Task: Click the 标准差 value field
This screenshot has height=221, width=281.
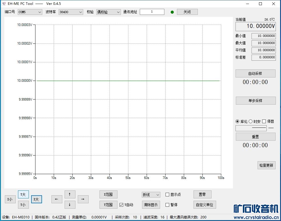Action: point(264,57)
